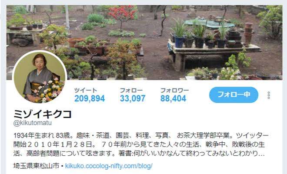
Task: Expand the truncated bio ellipsis
Action: click(261, 154)
